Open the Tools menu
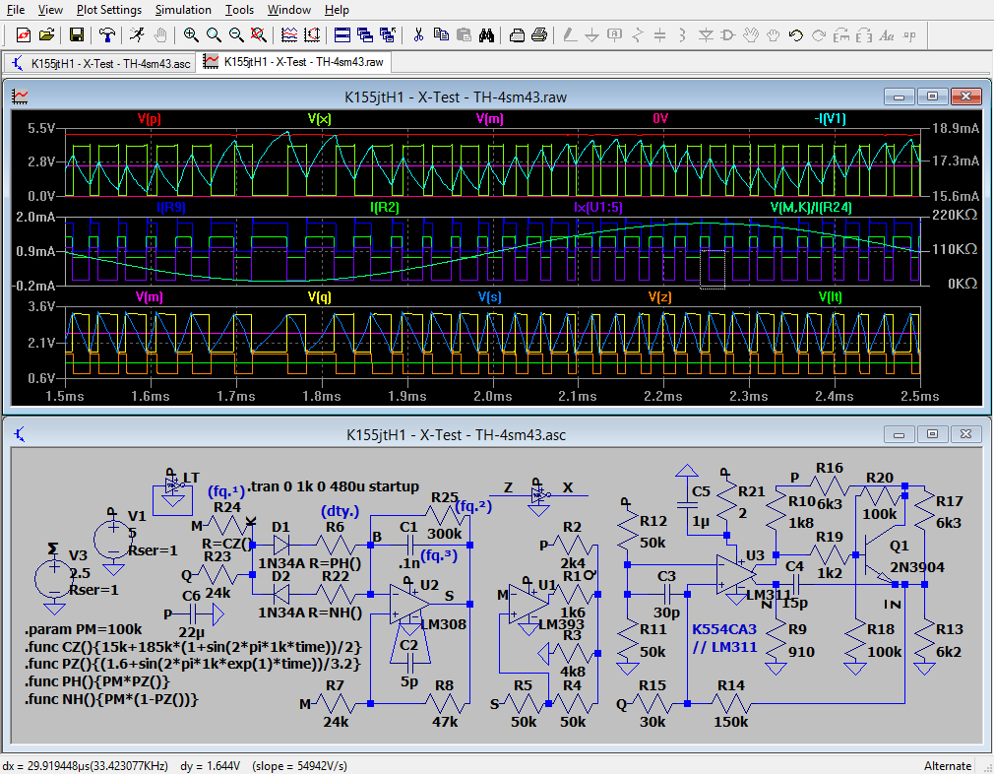994x774 pixels. (239, 10)
